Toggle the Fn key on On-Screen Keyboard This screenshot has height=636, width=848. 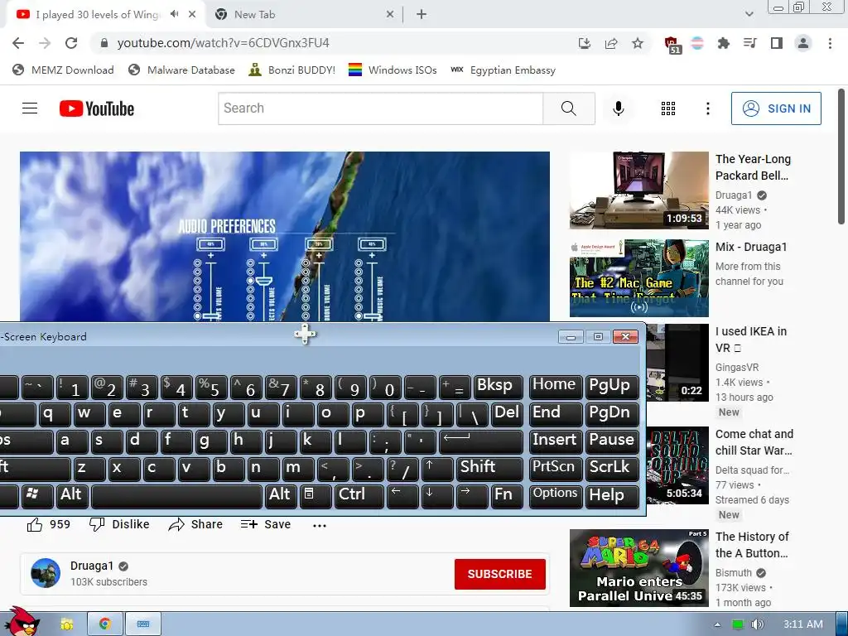click(x=508, y=496)
